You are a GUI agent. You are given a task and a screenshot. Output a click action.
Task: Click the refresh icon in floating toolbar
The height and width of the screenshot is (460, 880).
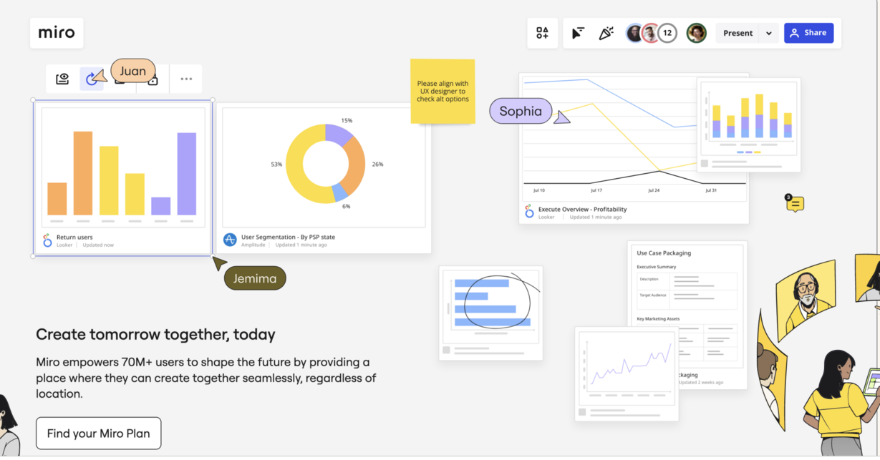pyautogui.click(x=91, y=79)
